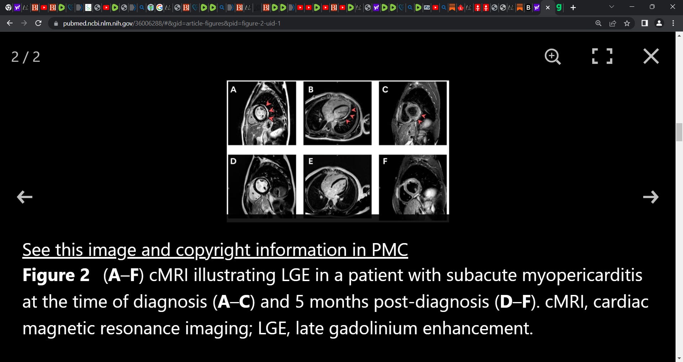Zoom into the figure with magnifier icon
The image size is (683, 362).
tap(552, 56)
